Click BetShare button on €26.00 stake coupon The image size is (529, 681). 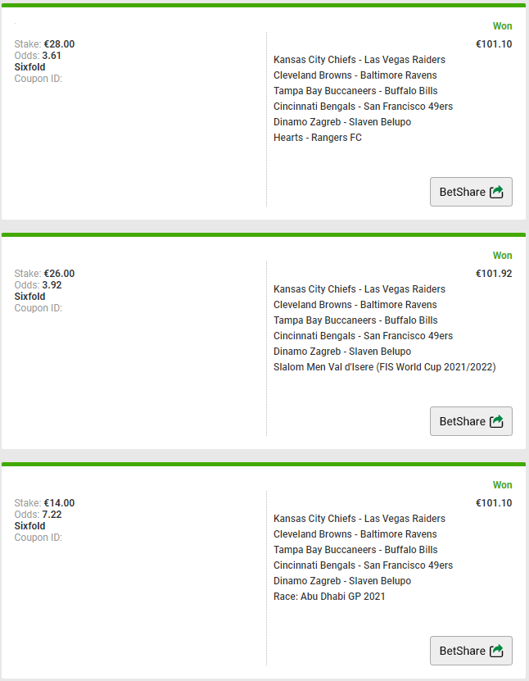pos(471,421)
